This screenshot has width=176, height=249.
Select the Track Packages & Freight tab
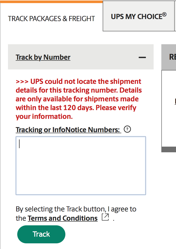click(x=51, y=19)
